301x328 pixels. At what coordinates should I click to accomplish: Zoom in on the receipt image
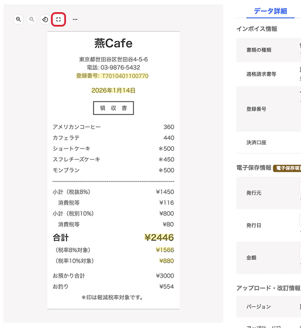click(x=18, y=19)
